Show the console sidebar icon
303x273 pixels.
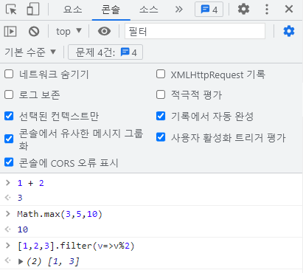pos(10,32)
